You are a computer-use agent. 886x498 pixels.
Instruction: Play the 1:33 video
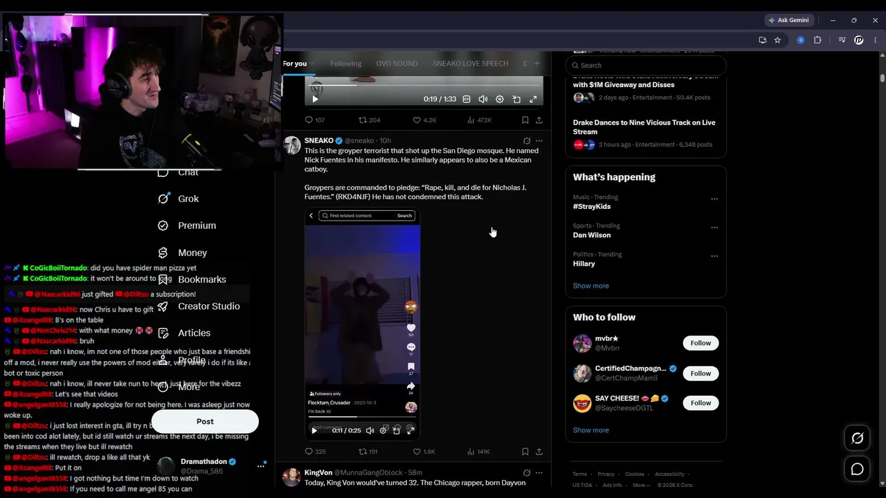tap(315, 99)
